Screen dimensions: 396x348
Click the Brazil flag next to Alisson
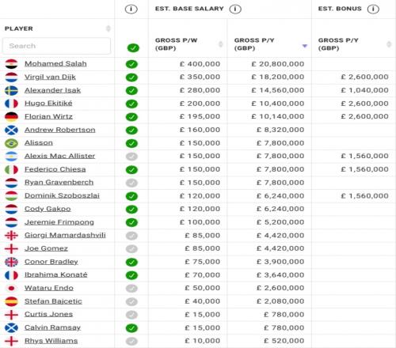(11, 143)
